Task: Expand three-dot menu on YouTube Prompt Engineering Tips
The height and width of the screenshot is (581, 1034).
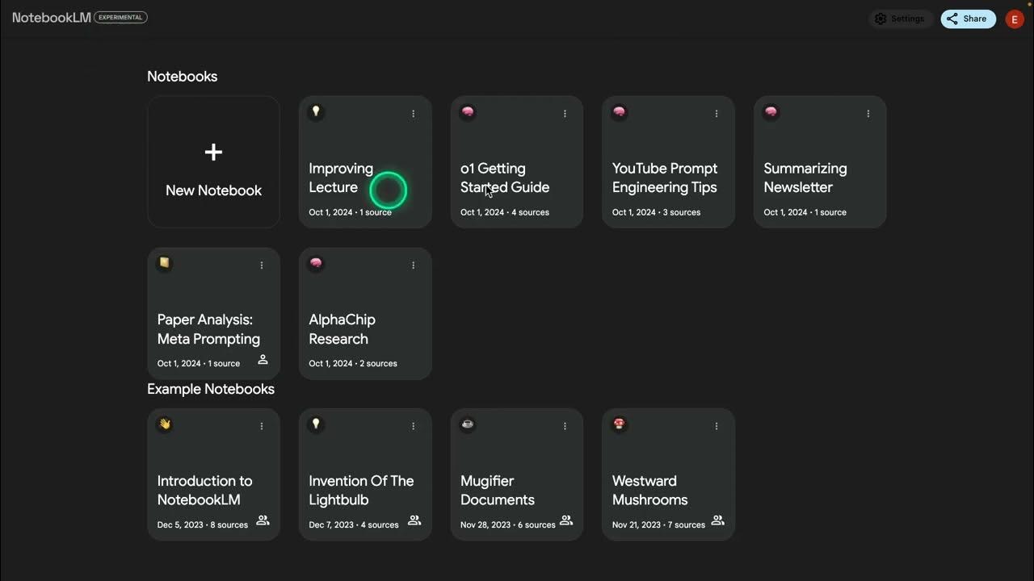Action: (716, 114)
